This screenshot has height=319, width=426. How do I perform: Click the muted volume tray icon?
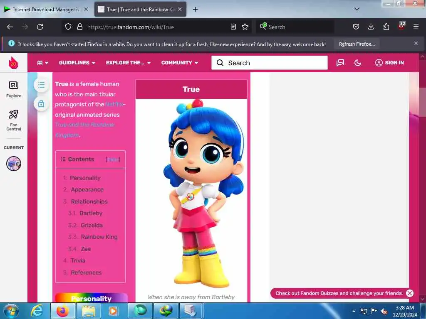384,312
